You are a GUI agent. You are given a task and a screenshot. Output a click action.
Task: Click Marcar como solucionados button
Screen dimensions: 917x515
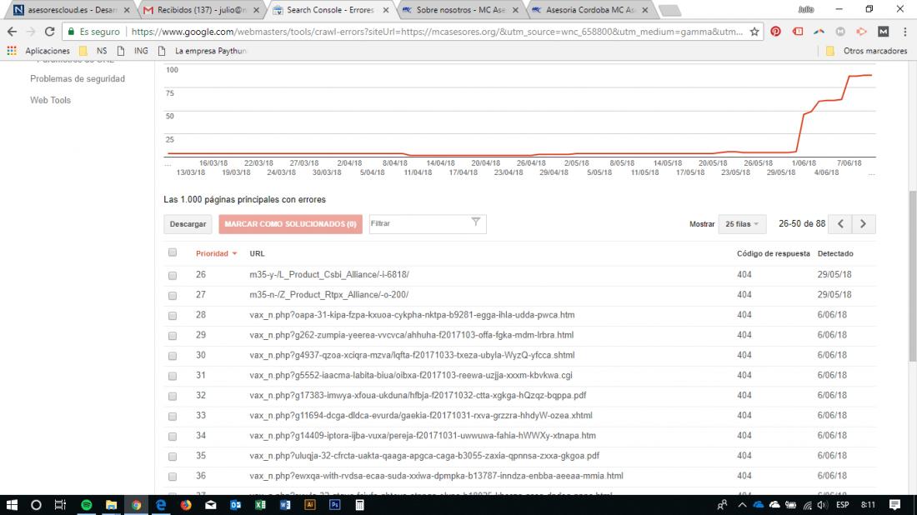click(290, 224)
